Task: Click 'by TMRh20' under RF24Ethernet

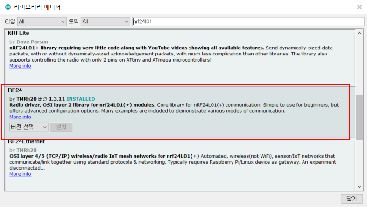Action: [x=23, y=150]
